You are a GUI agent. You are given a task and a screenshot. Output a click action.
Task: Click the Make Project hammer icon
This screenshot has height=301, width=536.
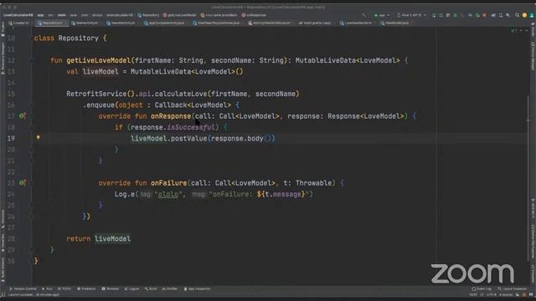click(363, 15)
